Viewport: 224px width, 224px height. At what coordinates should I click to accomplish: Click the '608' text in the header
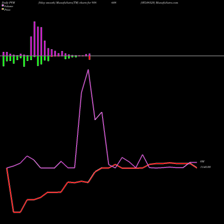pos(114,3)
